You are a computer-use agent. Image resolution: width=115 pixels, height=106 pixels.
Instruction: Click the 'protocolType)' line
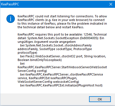pos(27,53)
